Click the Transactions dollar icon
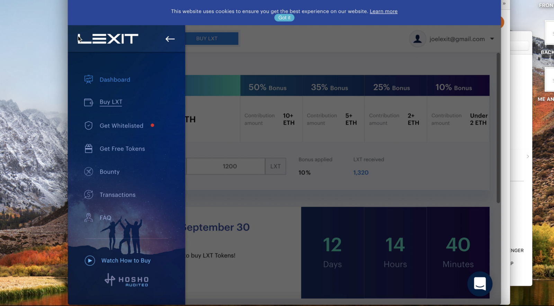554x306 pixels. coord(89,195)
